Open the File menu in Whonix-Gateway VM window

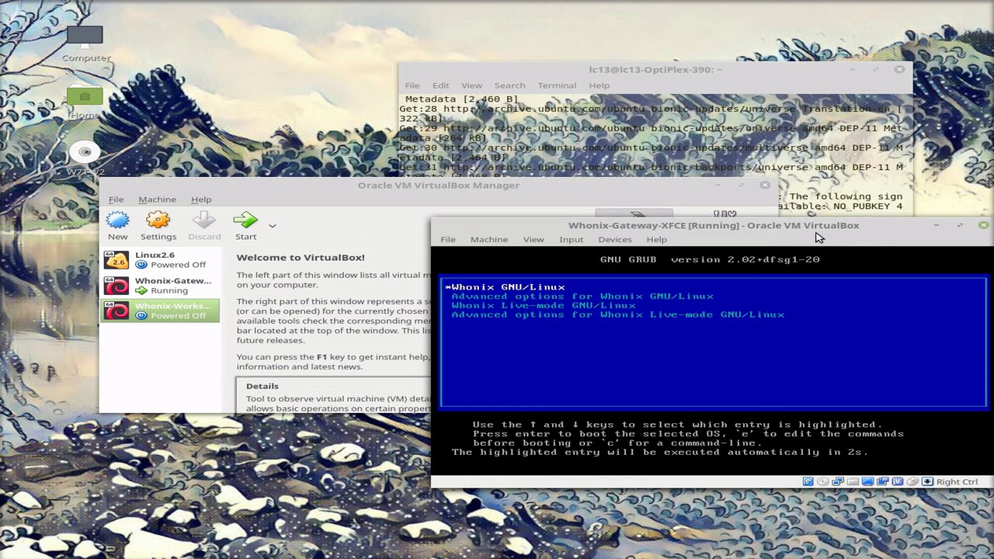448,239
